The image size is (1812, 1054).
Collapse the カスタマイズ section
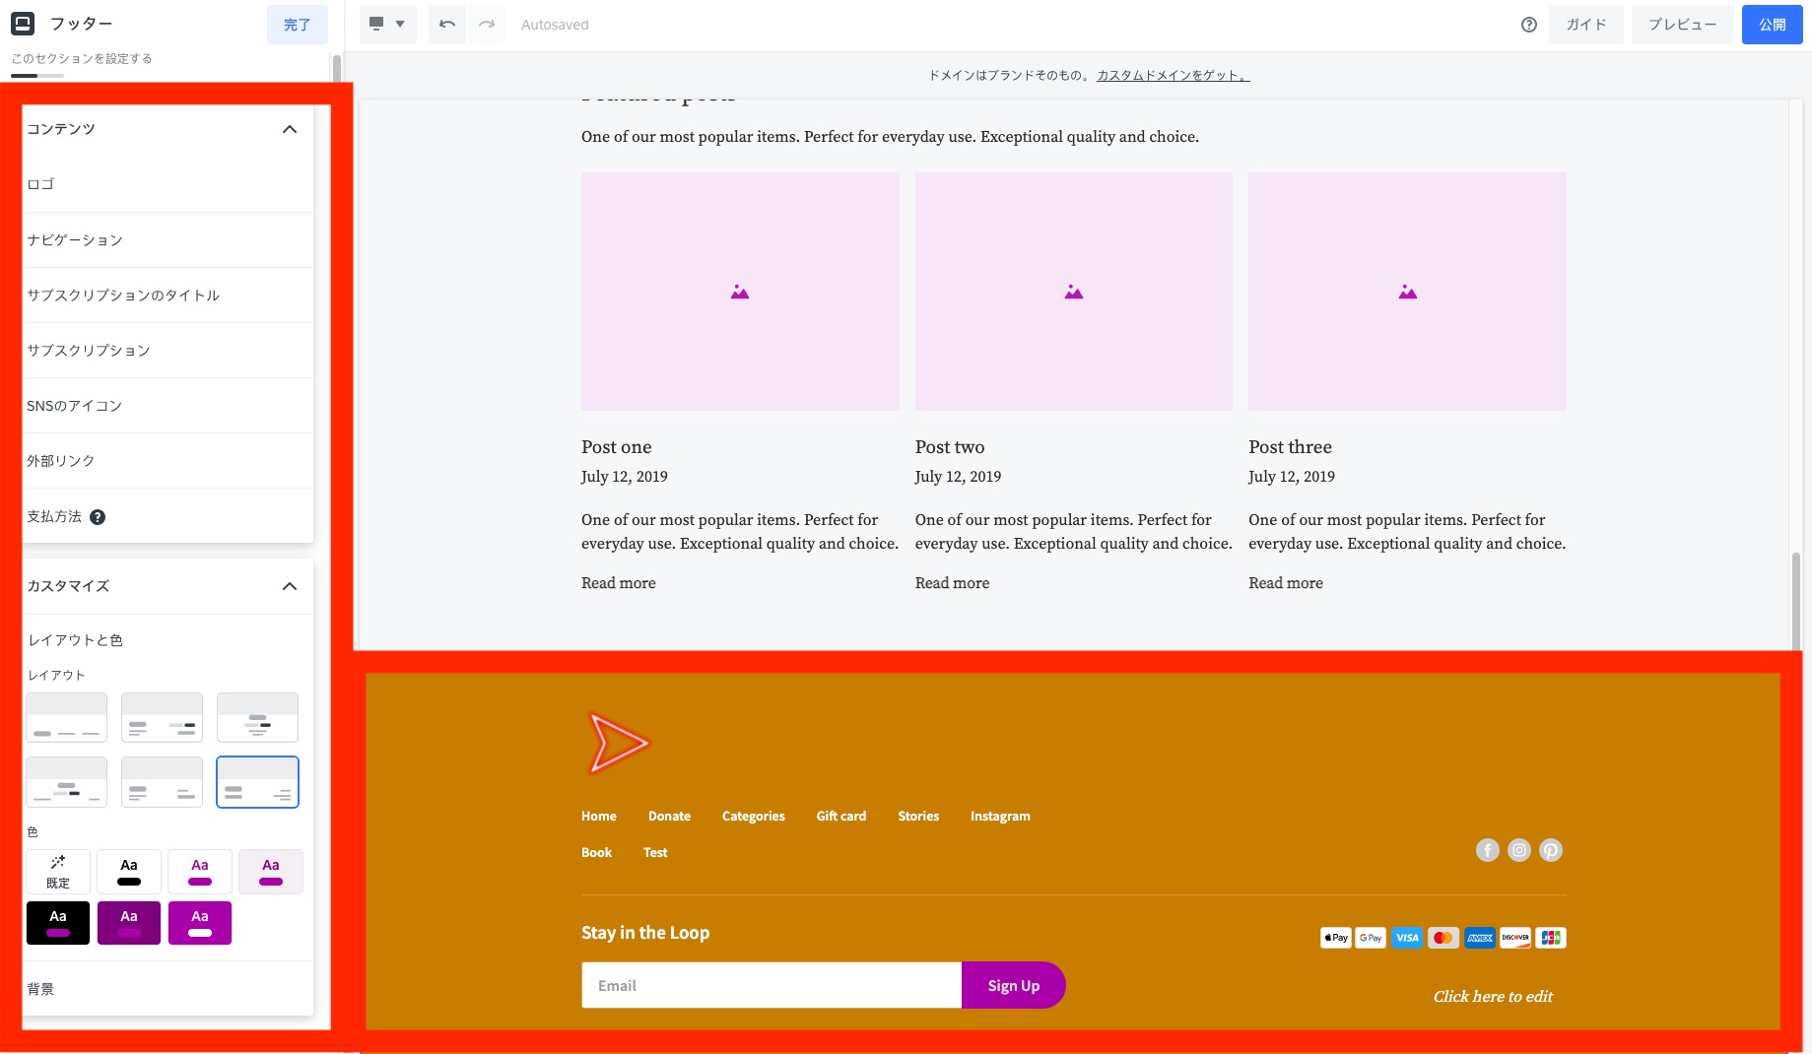click(290, 586)
